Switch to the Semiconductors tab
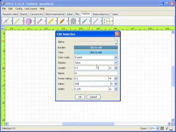 (x=100, y=14)
